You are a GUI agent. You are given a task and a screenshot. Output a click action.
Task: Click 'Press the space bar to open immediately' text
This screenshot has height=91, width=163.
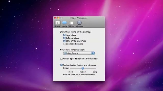(79, 75)
